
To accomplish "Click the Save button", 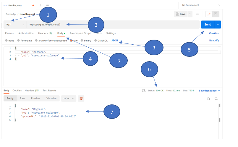I will [x=181, y=14].
